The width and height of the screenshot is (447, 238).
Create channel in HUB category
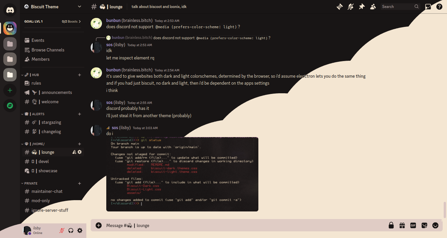(79, 75)
